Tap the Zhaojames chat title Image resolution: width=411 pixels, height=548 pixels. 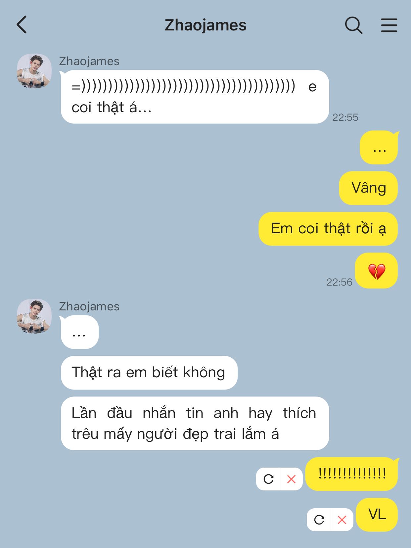point(206,25)
